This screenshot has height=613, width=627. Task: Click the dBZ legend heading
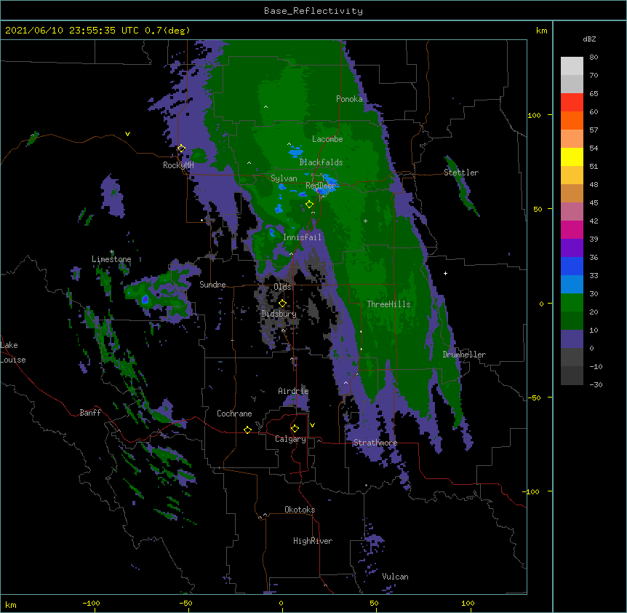(589, 39)
